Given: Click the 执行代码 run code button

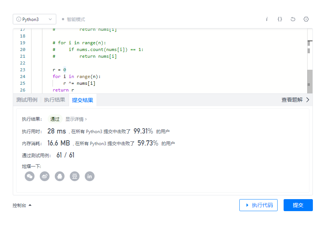Looking at the screenshot, I should [258, 205].
